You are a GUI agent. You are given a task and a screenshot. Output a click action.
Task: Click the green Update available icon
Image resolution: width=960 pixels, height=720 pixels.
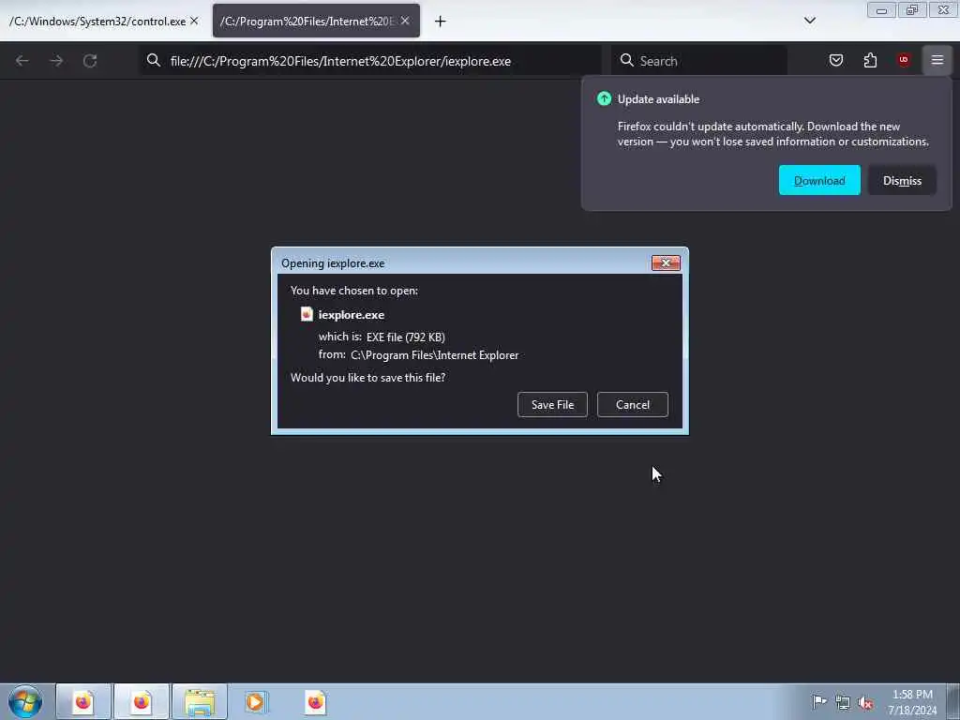point(604,98)
